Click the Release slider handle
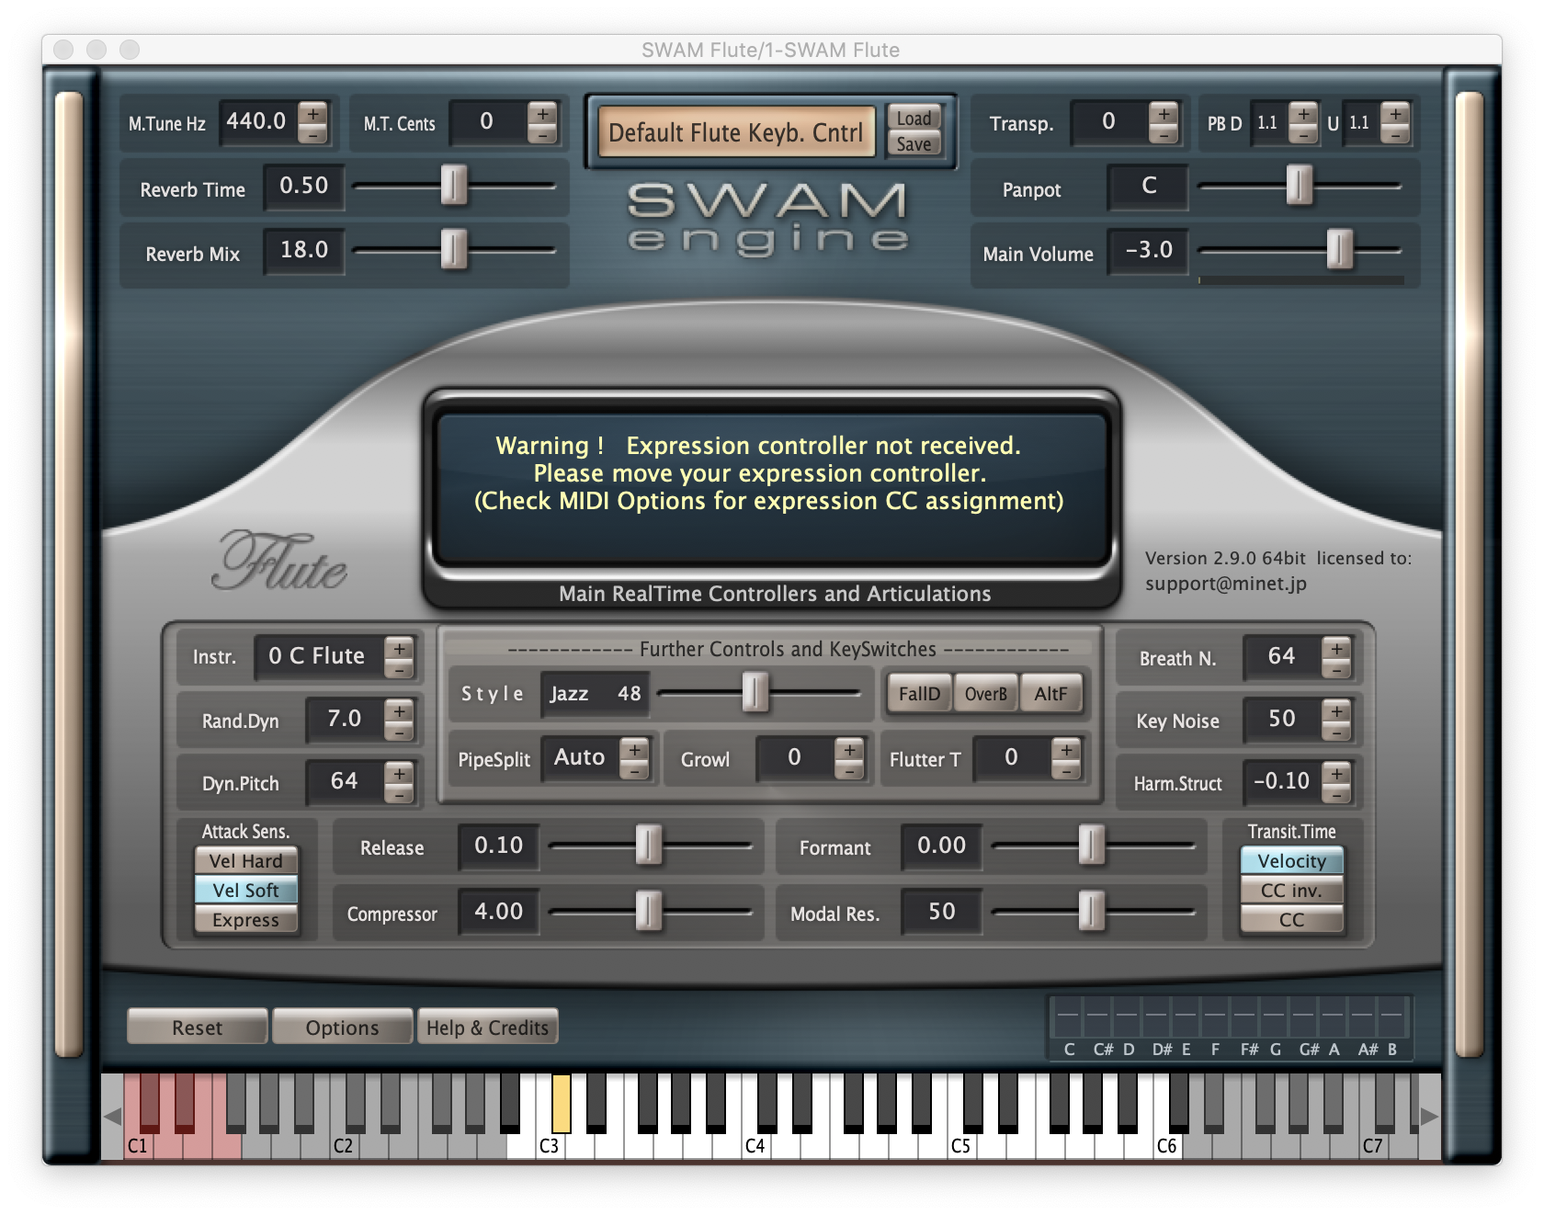 pyautogui.click(x=648, y=845)
